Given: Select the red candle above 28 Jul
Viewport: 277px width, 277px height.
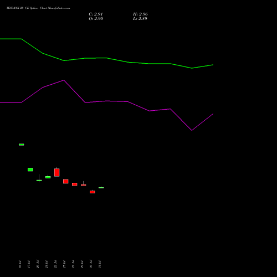Looking at the screenshot, I should coord(75,184).
